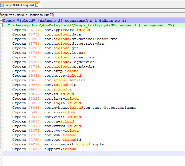The width and height of the screenshot is (185, 166).
Task: Open result line 18787 com.hicloud.logservice
Action: coord(53,57)
